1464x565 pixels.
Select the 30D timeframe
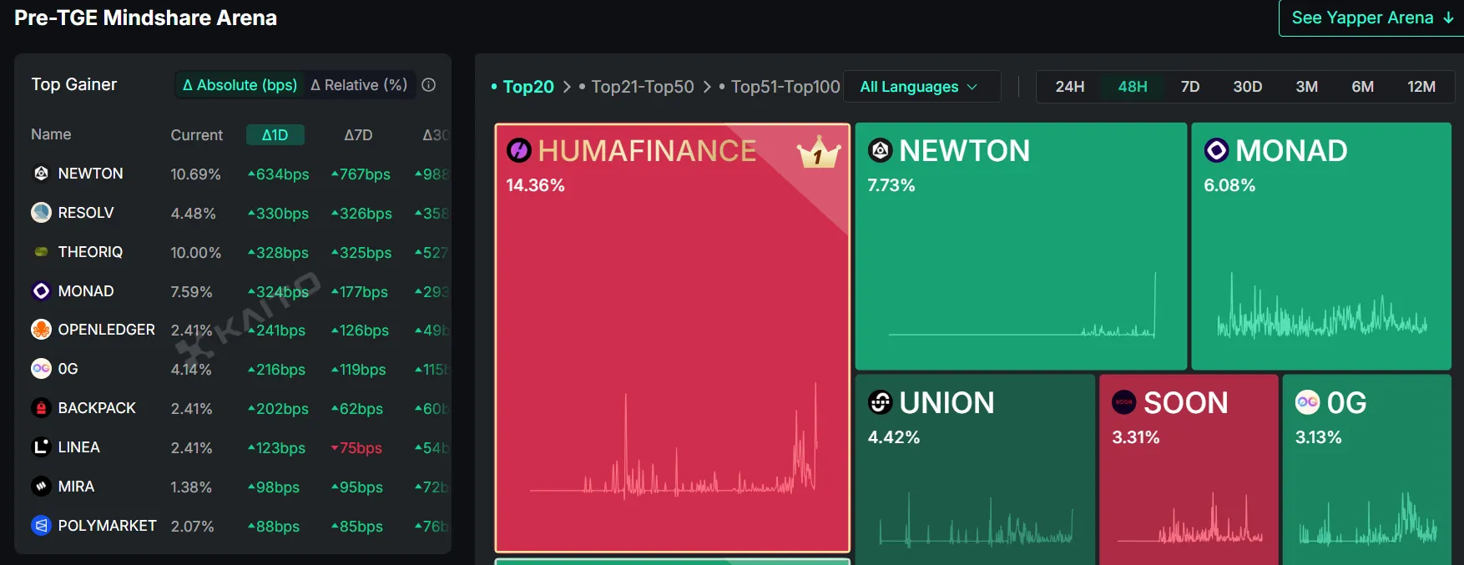(1247, 86)
